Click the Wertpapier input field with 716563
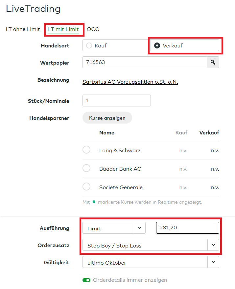 (x=144, y=62)
